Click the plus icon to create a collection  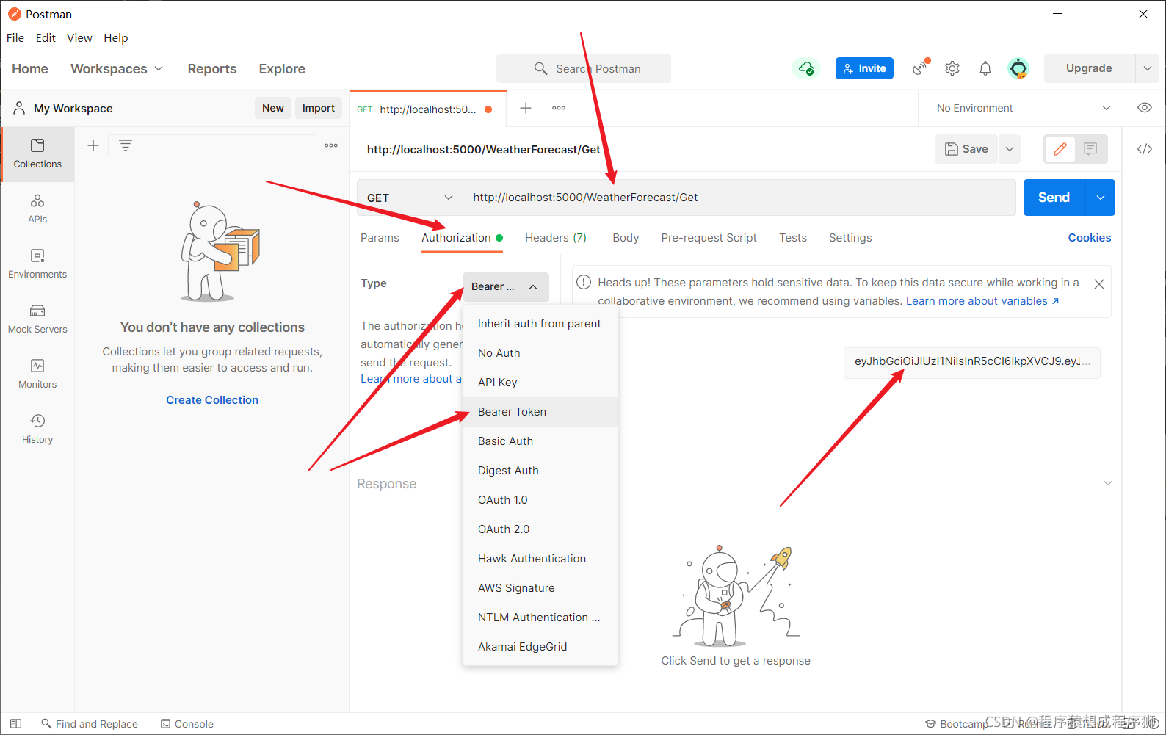(93, 145)
